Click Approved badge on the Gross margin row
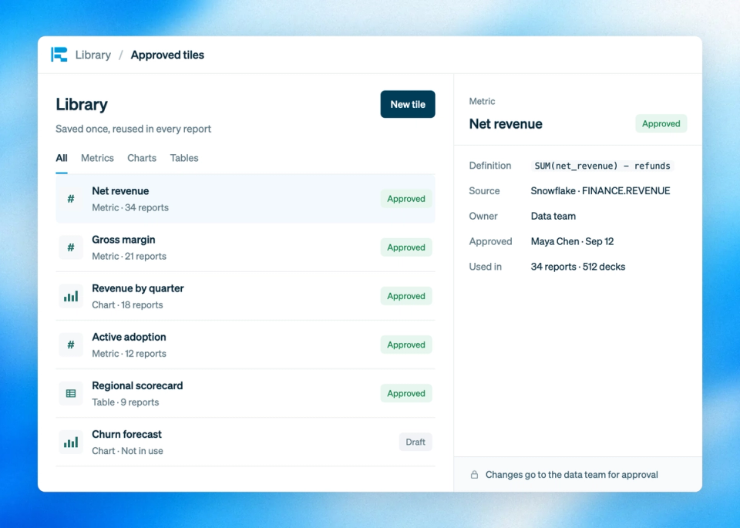 tap(406, 247)
